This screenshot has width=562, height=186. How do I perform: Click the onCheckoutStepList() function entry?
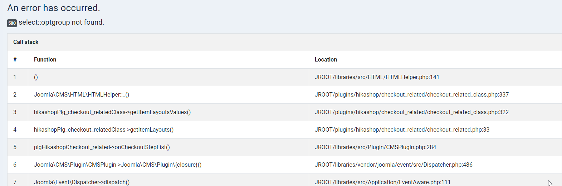pyautogui.click(x=102, y=147)
